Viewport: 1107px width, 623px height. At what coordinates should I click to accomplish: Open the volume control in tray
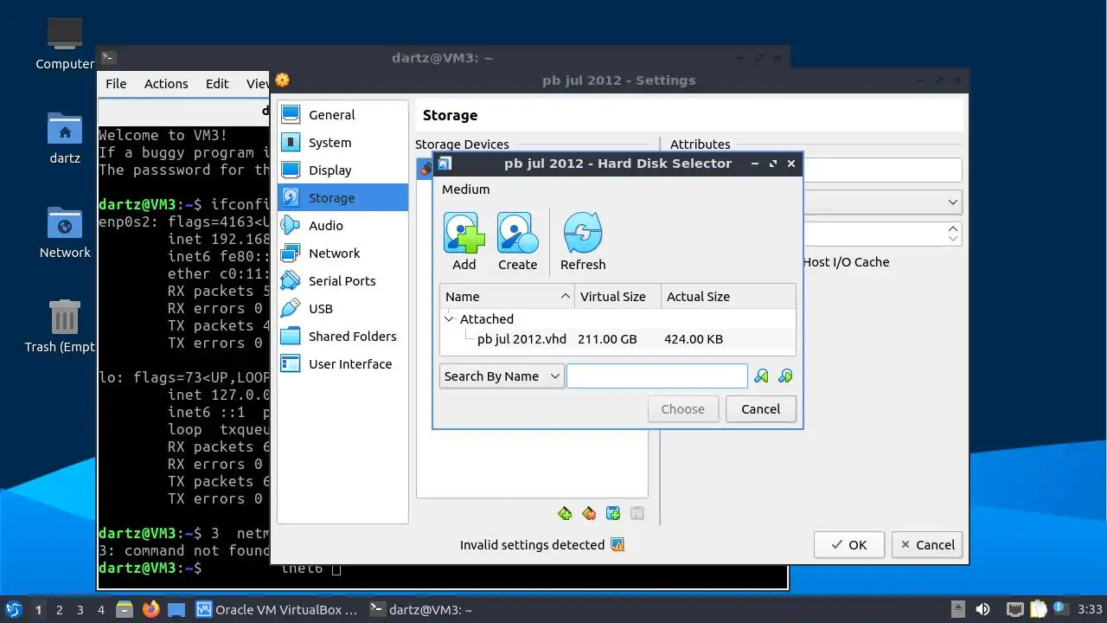[982, 609]
